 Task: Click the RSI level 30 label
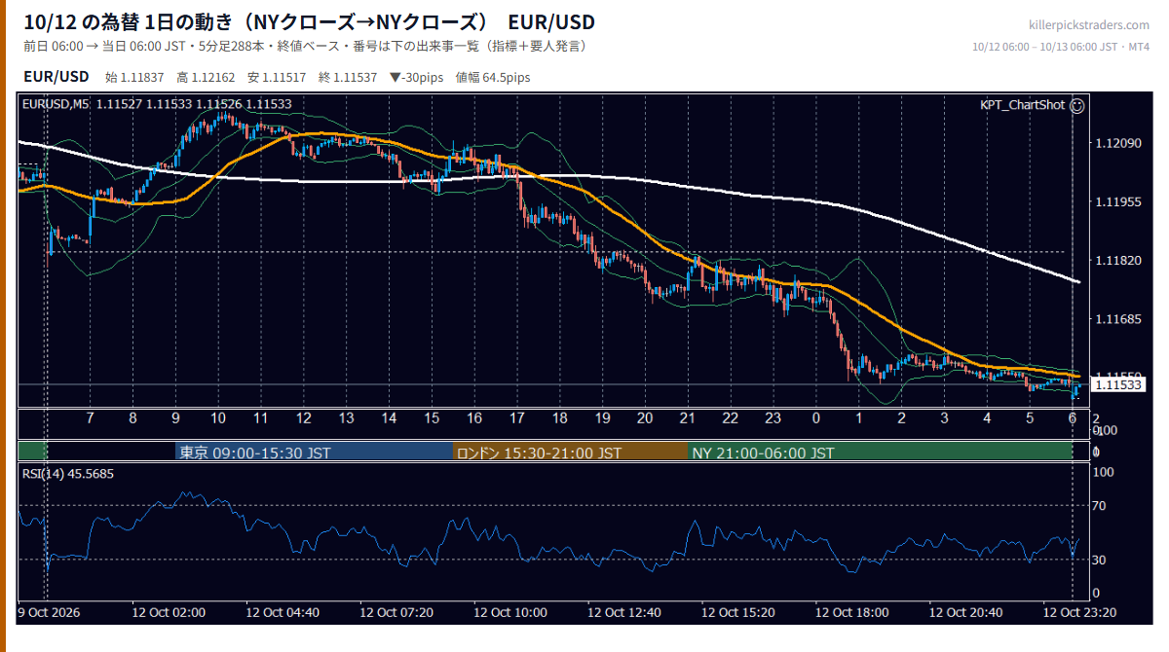1099,560
